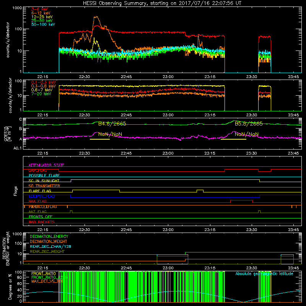
Task: Click the '50-100 keV' legend label
Action: coord(43,24)
